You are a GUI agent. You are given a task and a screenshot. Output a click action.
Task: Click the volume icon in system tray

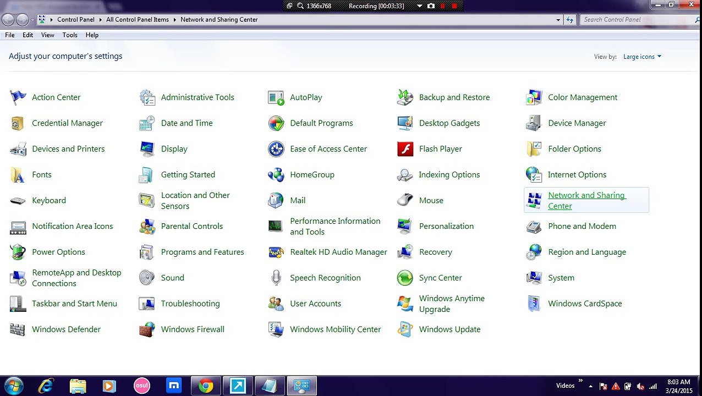pyautogui.click(x=640, y=387)
